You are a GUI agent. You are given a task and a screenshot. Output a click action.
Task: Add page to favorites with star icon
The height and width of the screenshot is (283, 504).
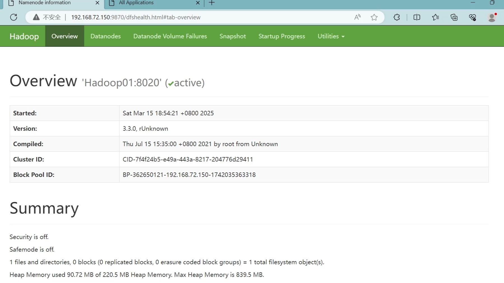click(374, 17)
